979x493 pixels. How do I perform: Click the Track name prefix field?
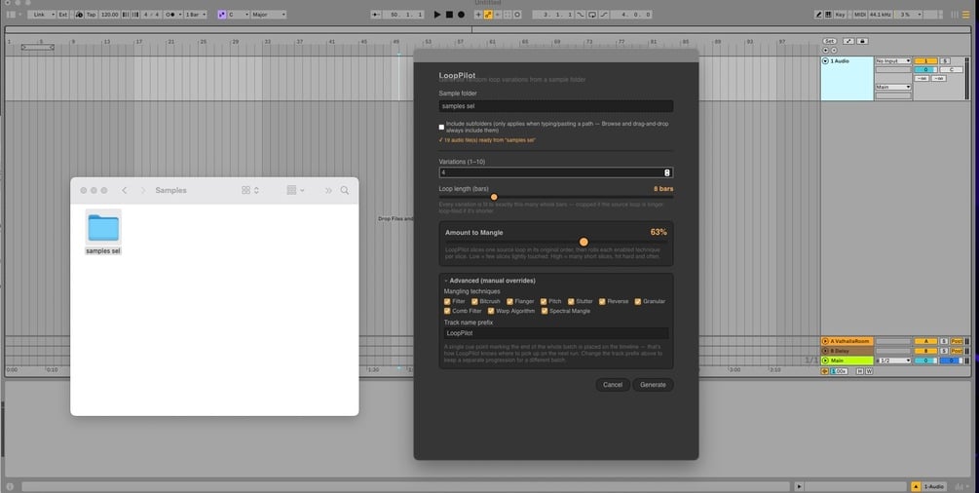tap(555, 333)
